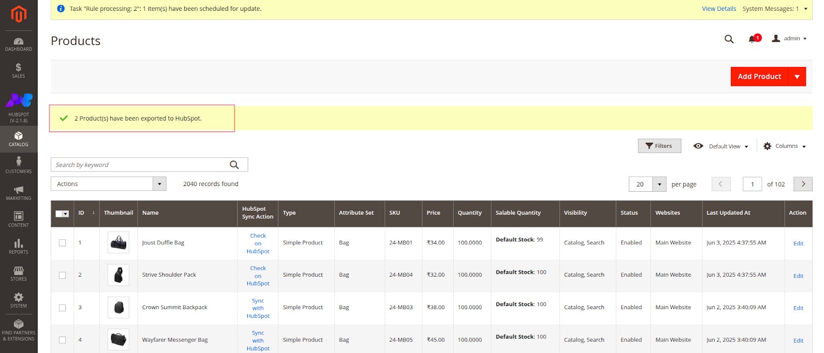Open the Add Product type dropdown arrow
Image resolution: width=824 pixels, height=353 pixels.
pyautogui.click(x=797, y=77)
